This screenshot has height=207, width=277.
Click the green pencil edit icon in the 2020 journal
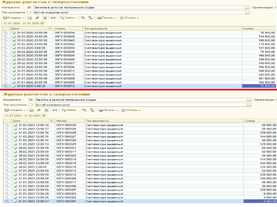(x=37, y=18)
